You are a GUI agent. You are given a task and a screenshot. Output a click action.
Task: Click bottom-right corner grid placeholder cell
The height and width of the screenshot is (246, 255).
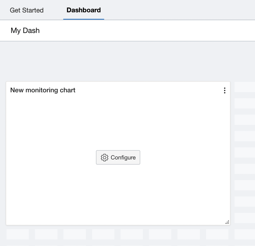point(245,234)
